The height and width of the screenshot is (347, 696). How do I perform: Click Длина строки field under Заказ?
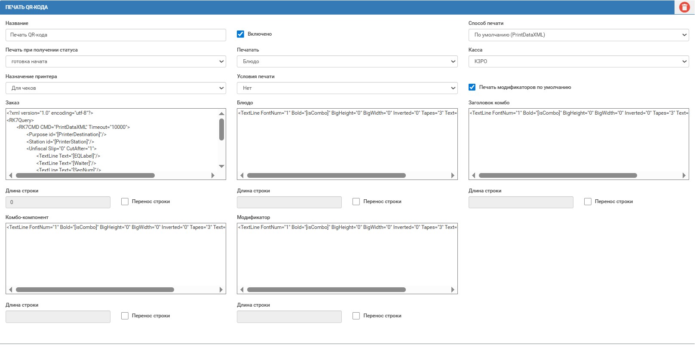[x=58, y=202]
